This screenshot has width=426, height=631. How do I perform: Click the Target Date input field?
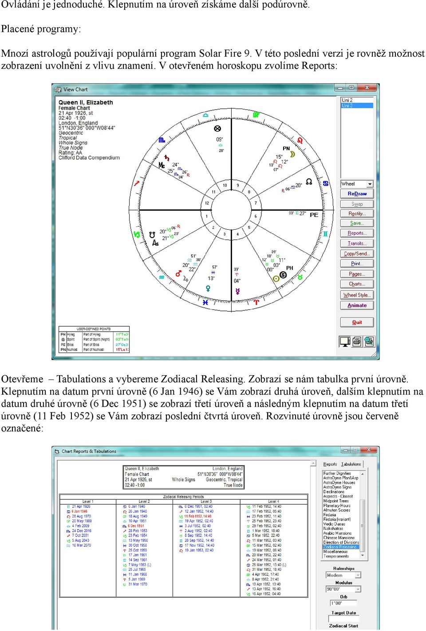click(343, 619)
